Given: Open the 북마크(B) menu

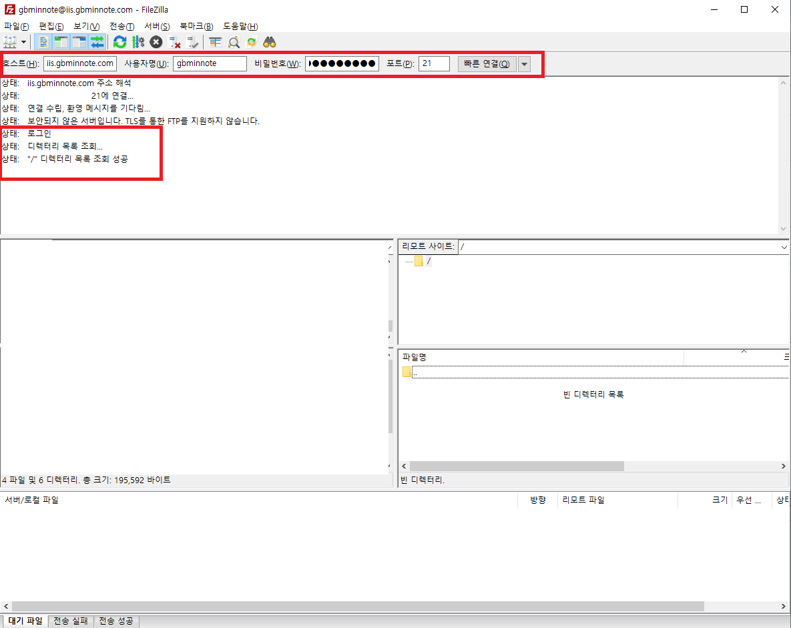Looking at the screenshot, I should pos(196,26).
